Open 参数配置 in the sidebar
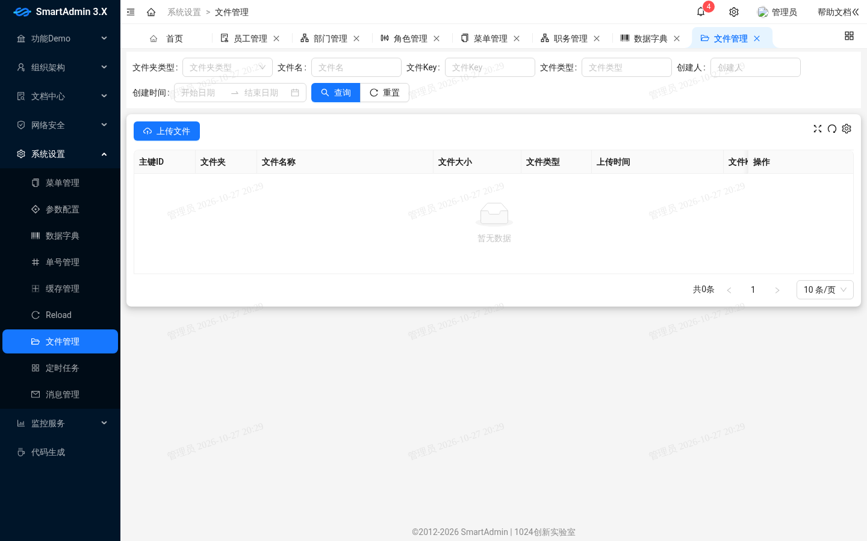Screen dimensions: 867x541 coord(60,209)
